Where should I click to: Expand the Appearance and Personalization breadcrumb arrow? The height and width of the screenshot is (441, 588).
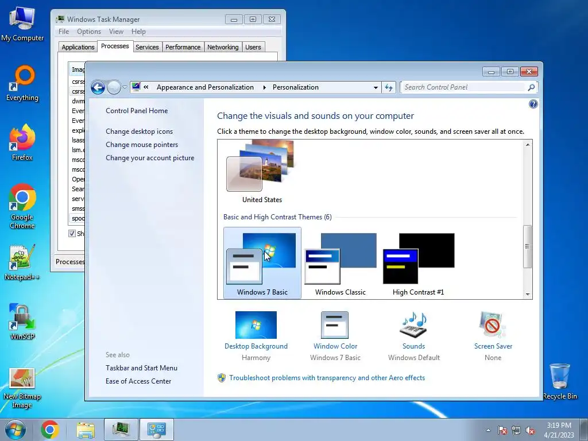[x=264, y=87]
